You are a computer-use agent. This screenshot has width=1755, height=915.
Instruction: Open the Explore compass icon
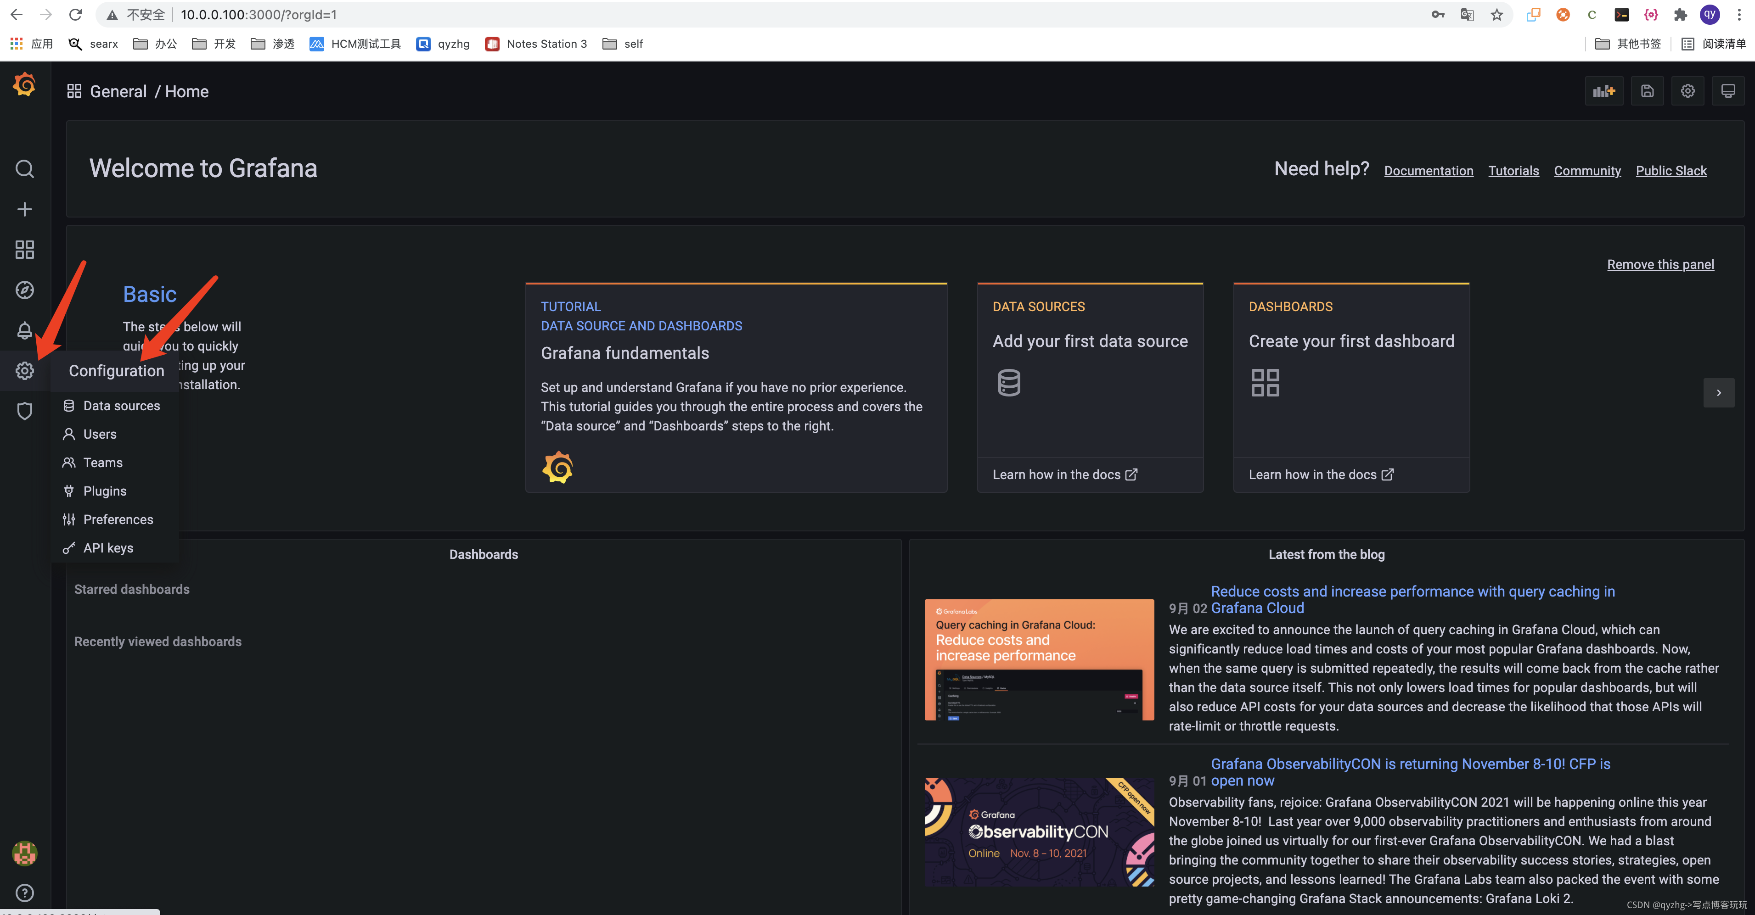(24, 290)
